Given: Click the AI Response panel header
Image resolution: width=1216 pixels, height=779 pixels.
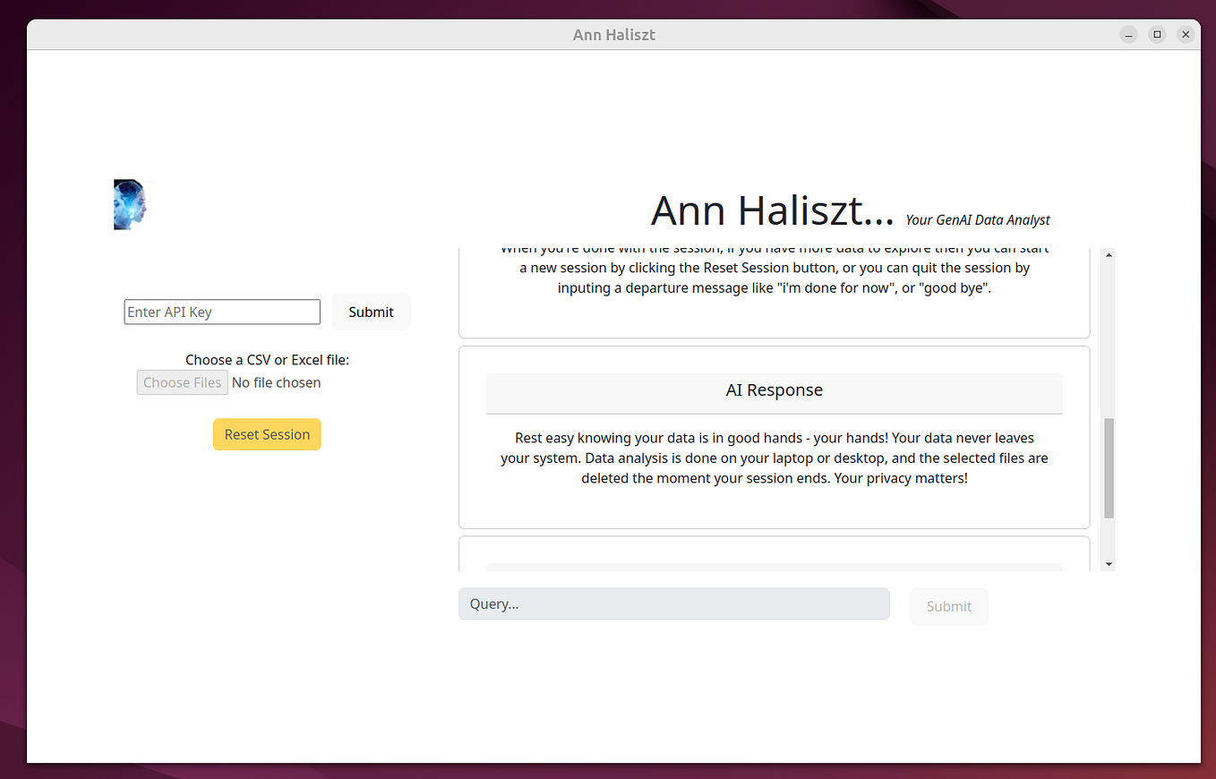Looking at the screenshot, I should coord(774,390).
